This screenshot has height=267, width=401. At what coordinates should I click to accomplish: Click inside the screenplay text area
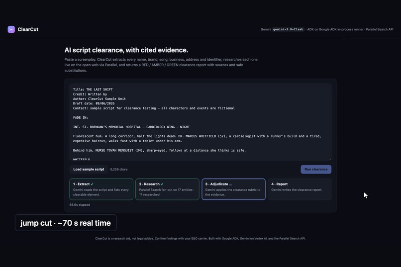[x=200, y=122]
